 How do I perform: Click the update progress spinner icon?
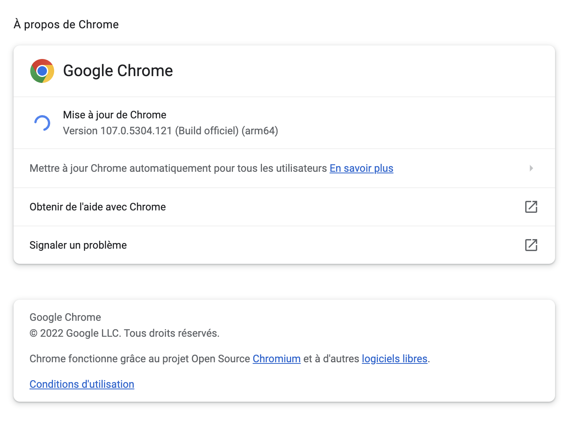(42, 123)
